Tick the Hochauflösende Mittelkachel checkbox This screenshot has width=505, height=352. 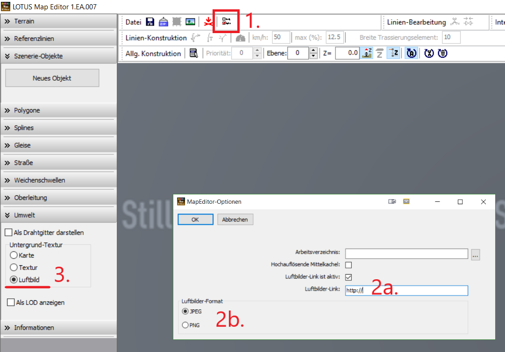point(349,265)
